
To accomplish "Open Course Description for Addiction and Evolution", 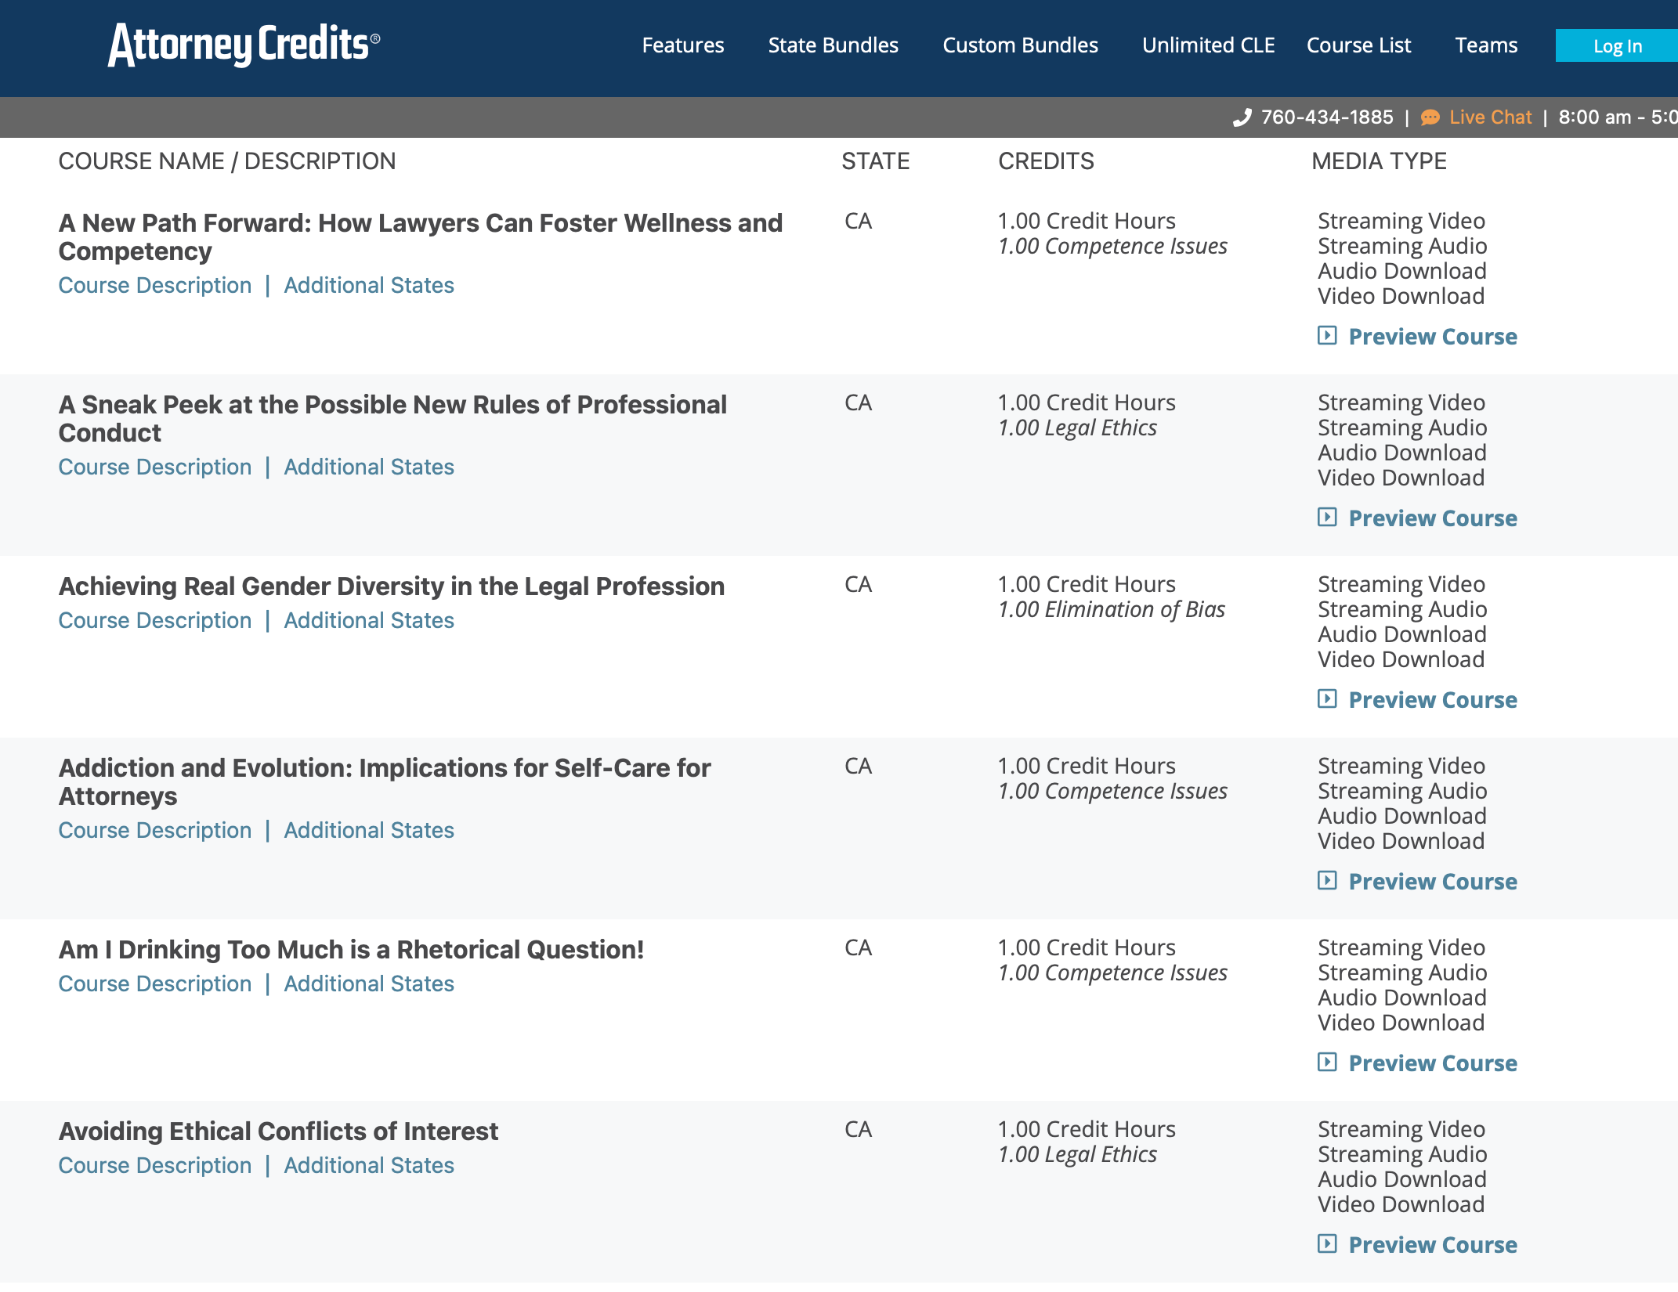I will (x=155, y=830).
